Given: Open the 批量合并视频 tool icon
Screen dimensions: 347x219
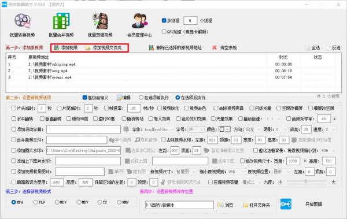Looking at the screenshot, I should click(61, 21).
